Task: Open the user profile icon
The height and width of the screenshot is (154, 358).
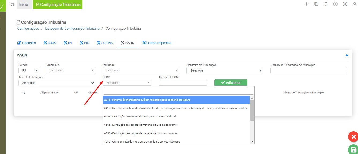Action: [x=355, y=4]
